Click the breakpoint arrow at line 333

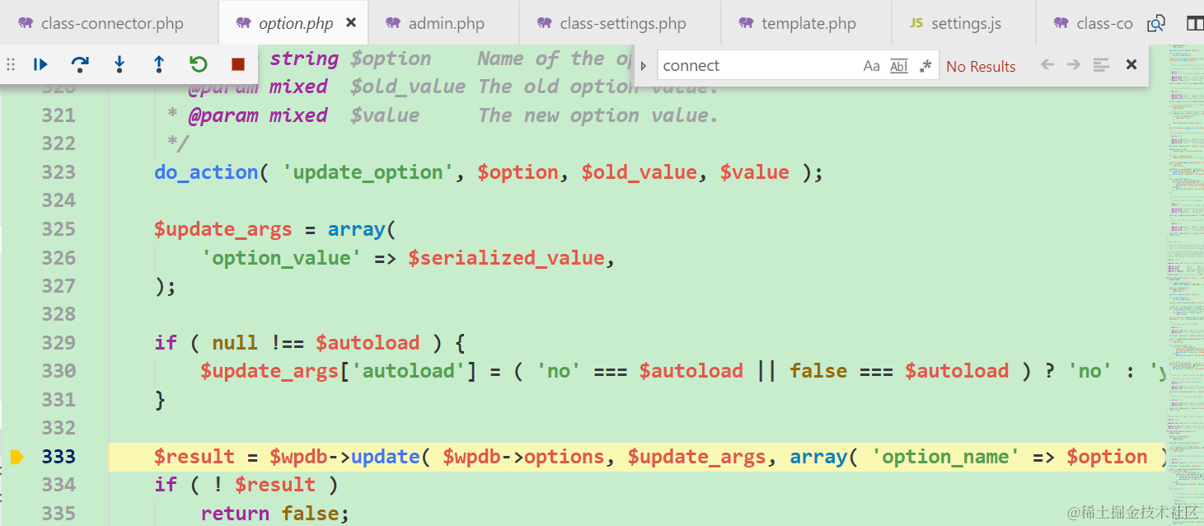click(17, 457)
